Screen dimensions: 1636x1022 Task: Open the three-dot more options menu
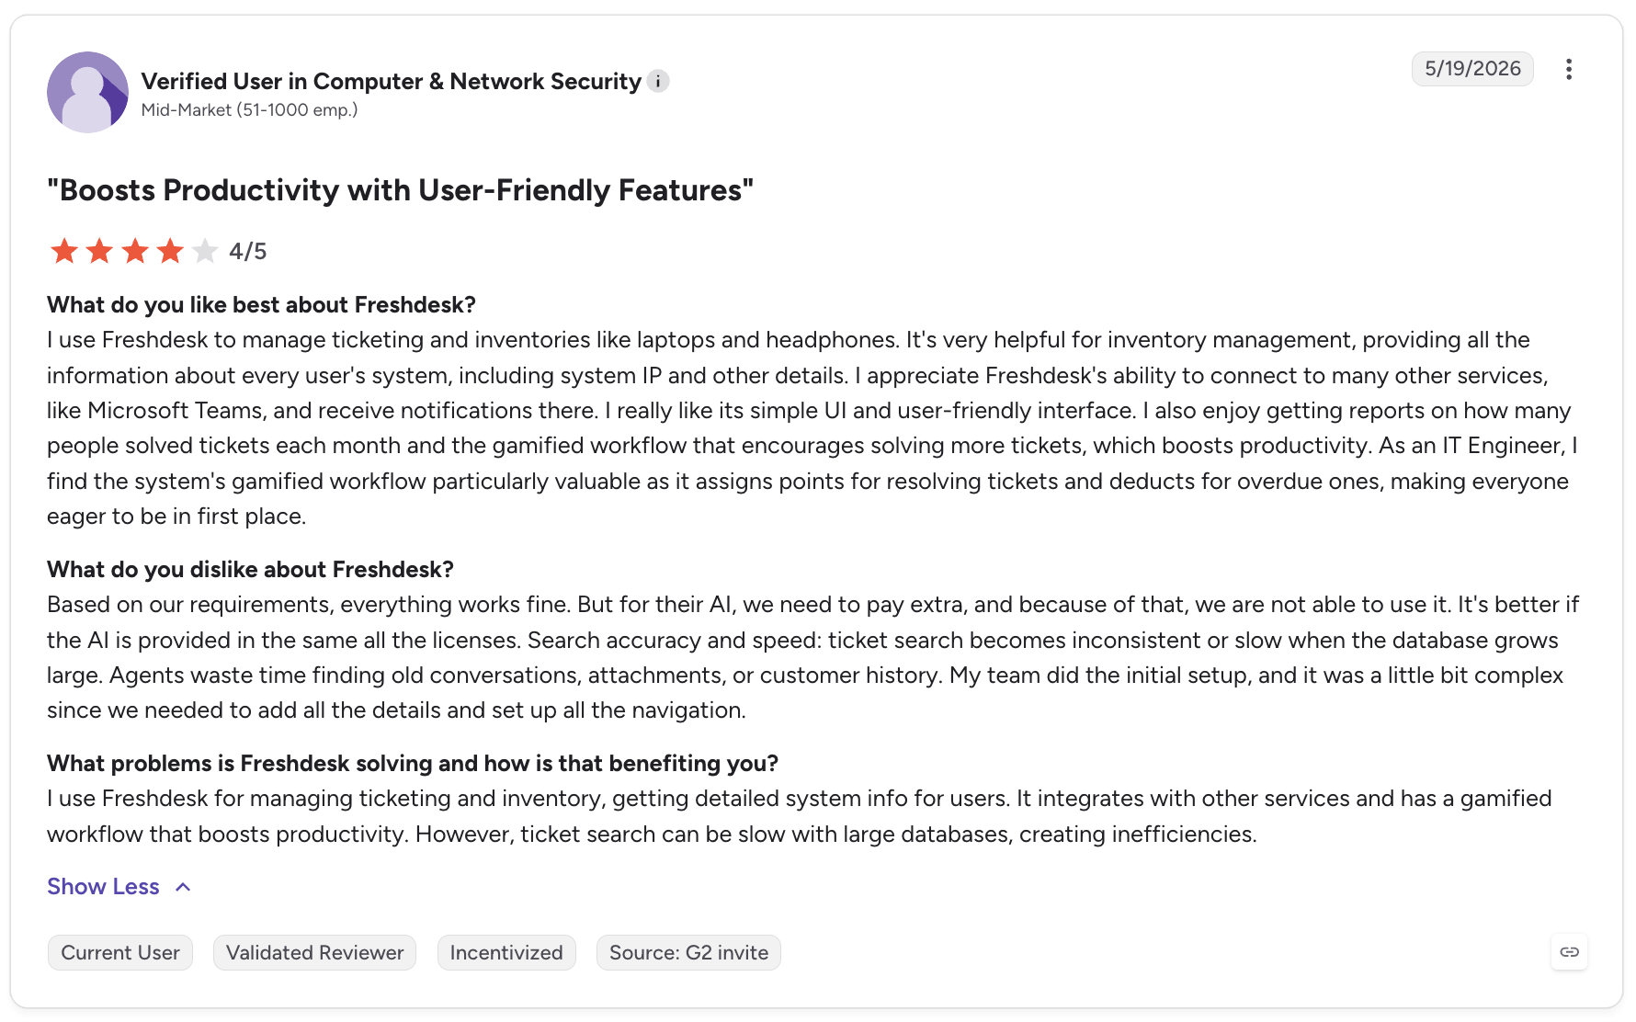(1569, 69)
